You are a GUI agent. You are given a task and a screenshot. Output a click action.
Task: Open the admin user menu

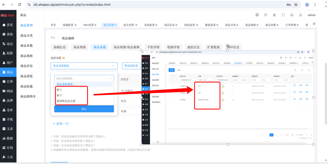(x=312, y=15)
